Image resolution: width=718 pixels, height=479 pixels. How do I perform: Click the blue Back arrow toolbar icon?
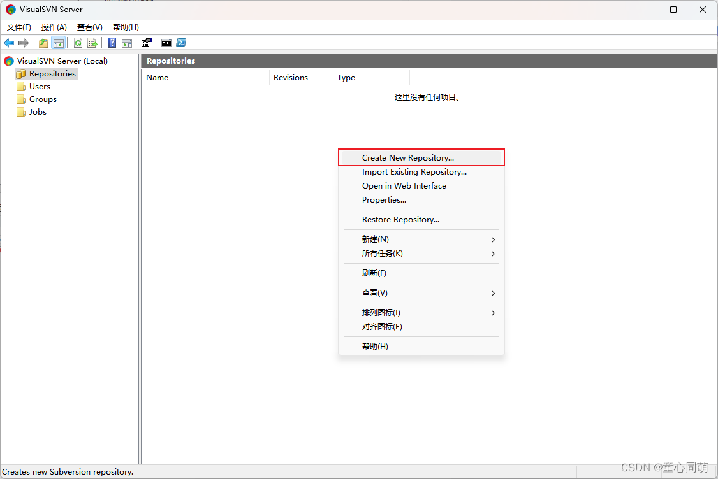[x=9, y=43]
